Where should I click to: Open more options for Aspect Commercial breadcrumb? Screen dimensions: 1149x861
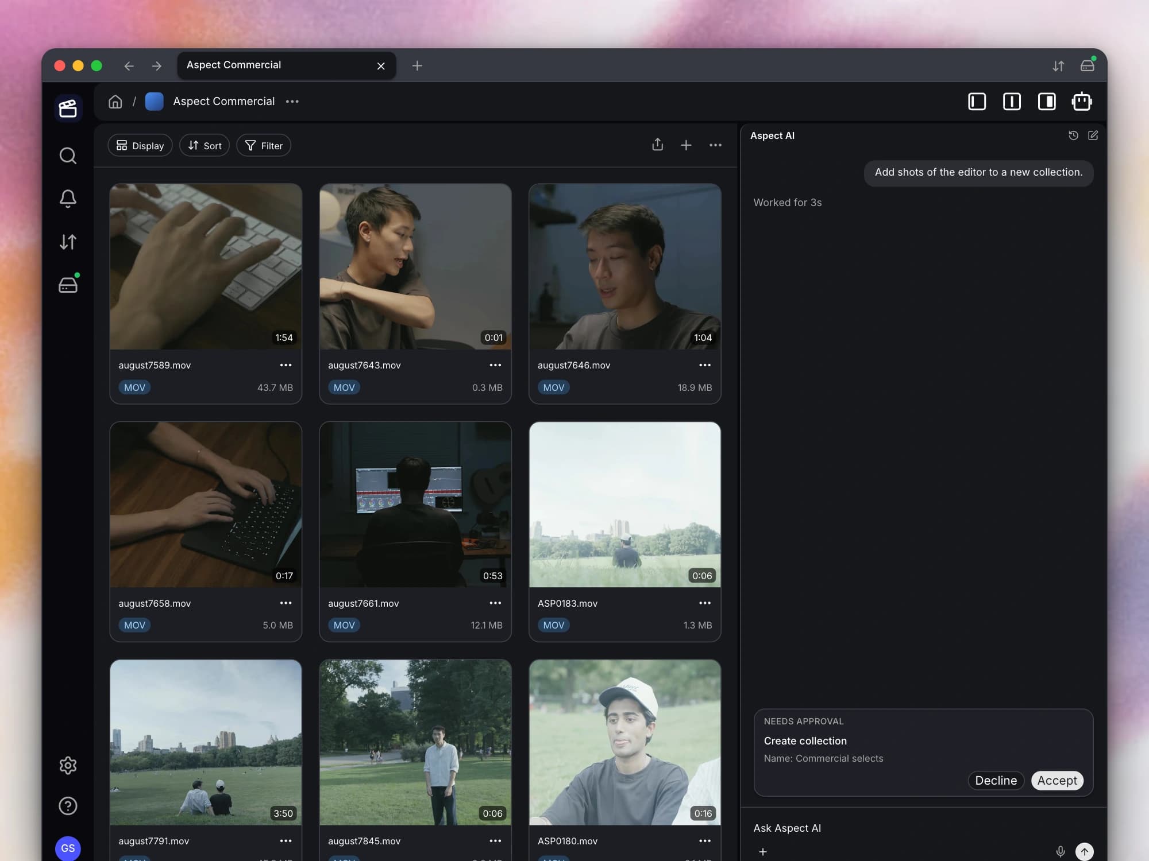[x=292, y=102]
